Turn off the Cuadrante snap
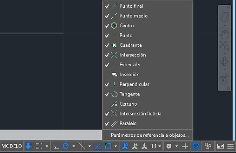This screenshot has width=236, height=153. [147, 45]
